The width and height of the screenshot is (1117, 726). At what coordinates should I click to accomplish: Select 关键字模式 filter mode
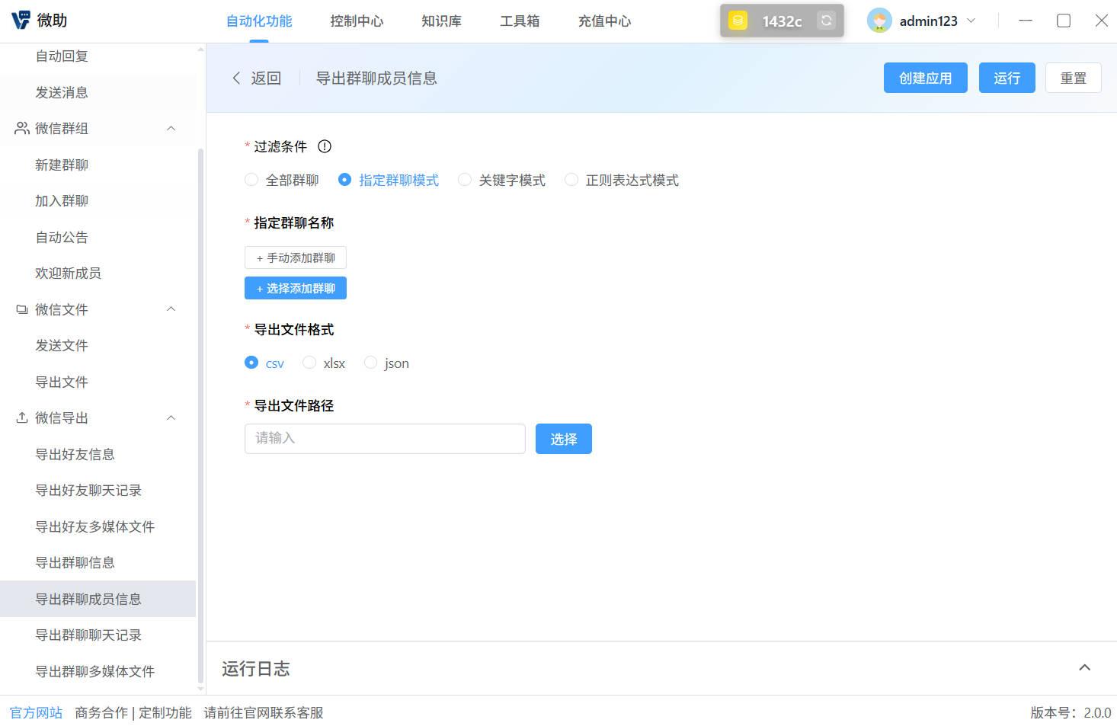click(465, 180)
